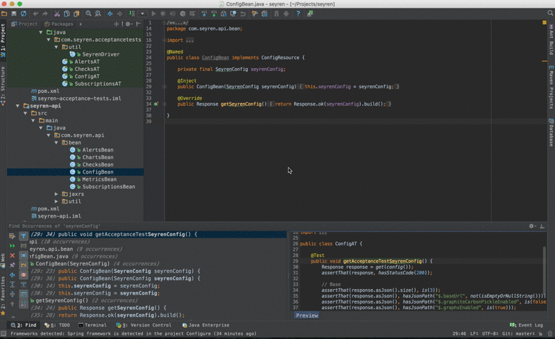
Task: Expand the folded import block
Action: (189, 40)
